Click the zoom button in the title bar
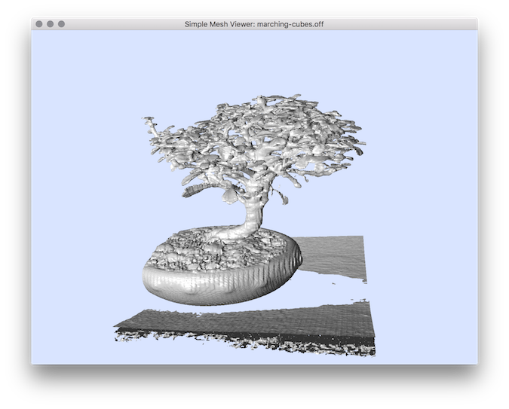 pyautogui.click(x=62, y=24)
